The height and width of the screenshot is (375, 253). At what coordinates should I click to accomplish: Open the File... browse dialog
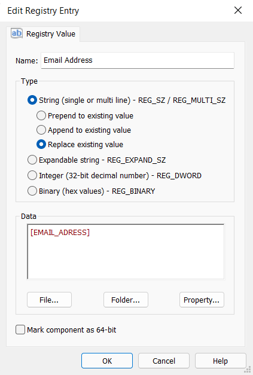(x=49, y=300)
